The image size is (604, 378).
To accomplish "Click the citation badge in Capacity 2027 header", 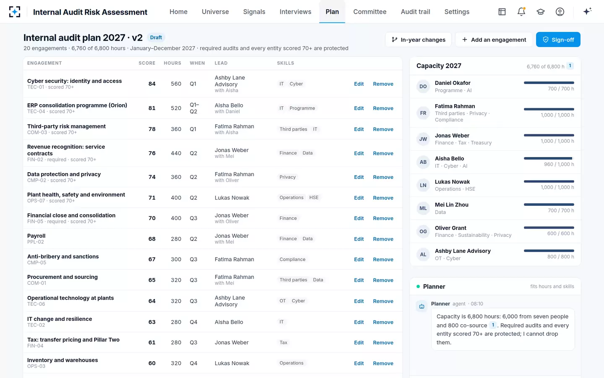I will tap(570, 66).
